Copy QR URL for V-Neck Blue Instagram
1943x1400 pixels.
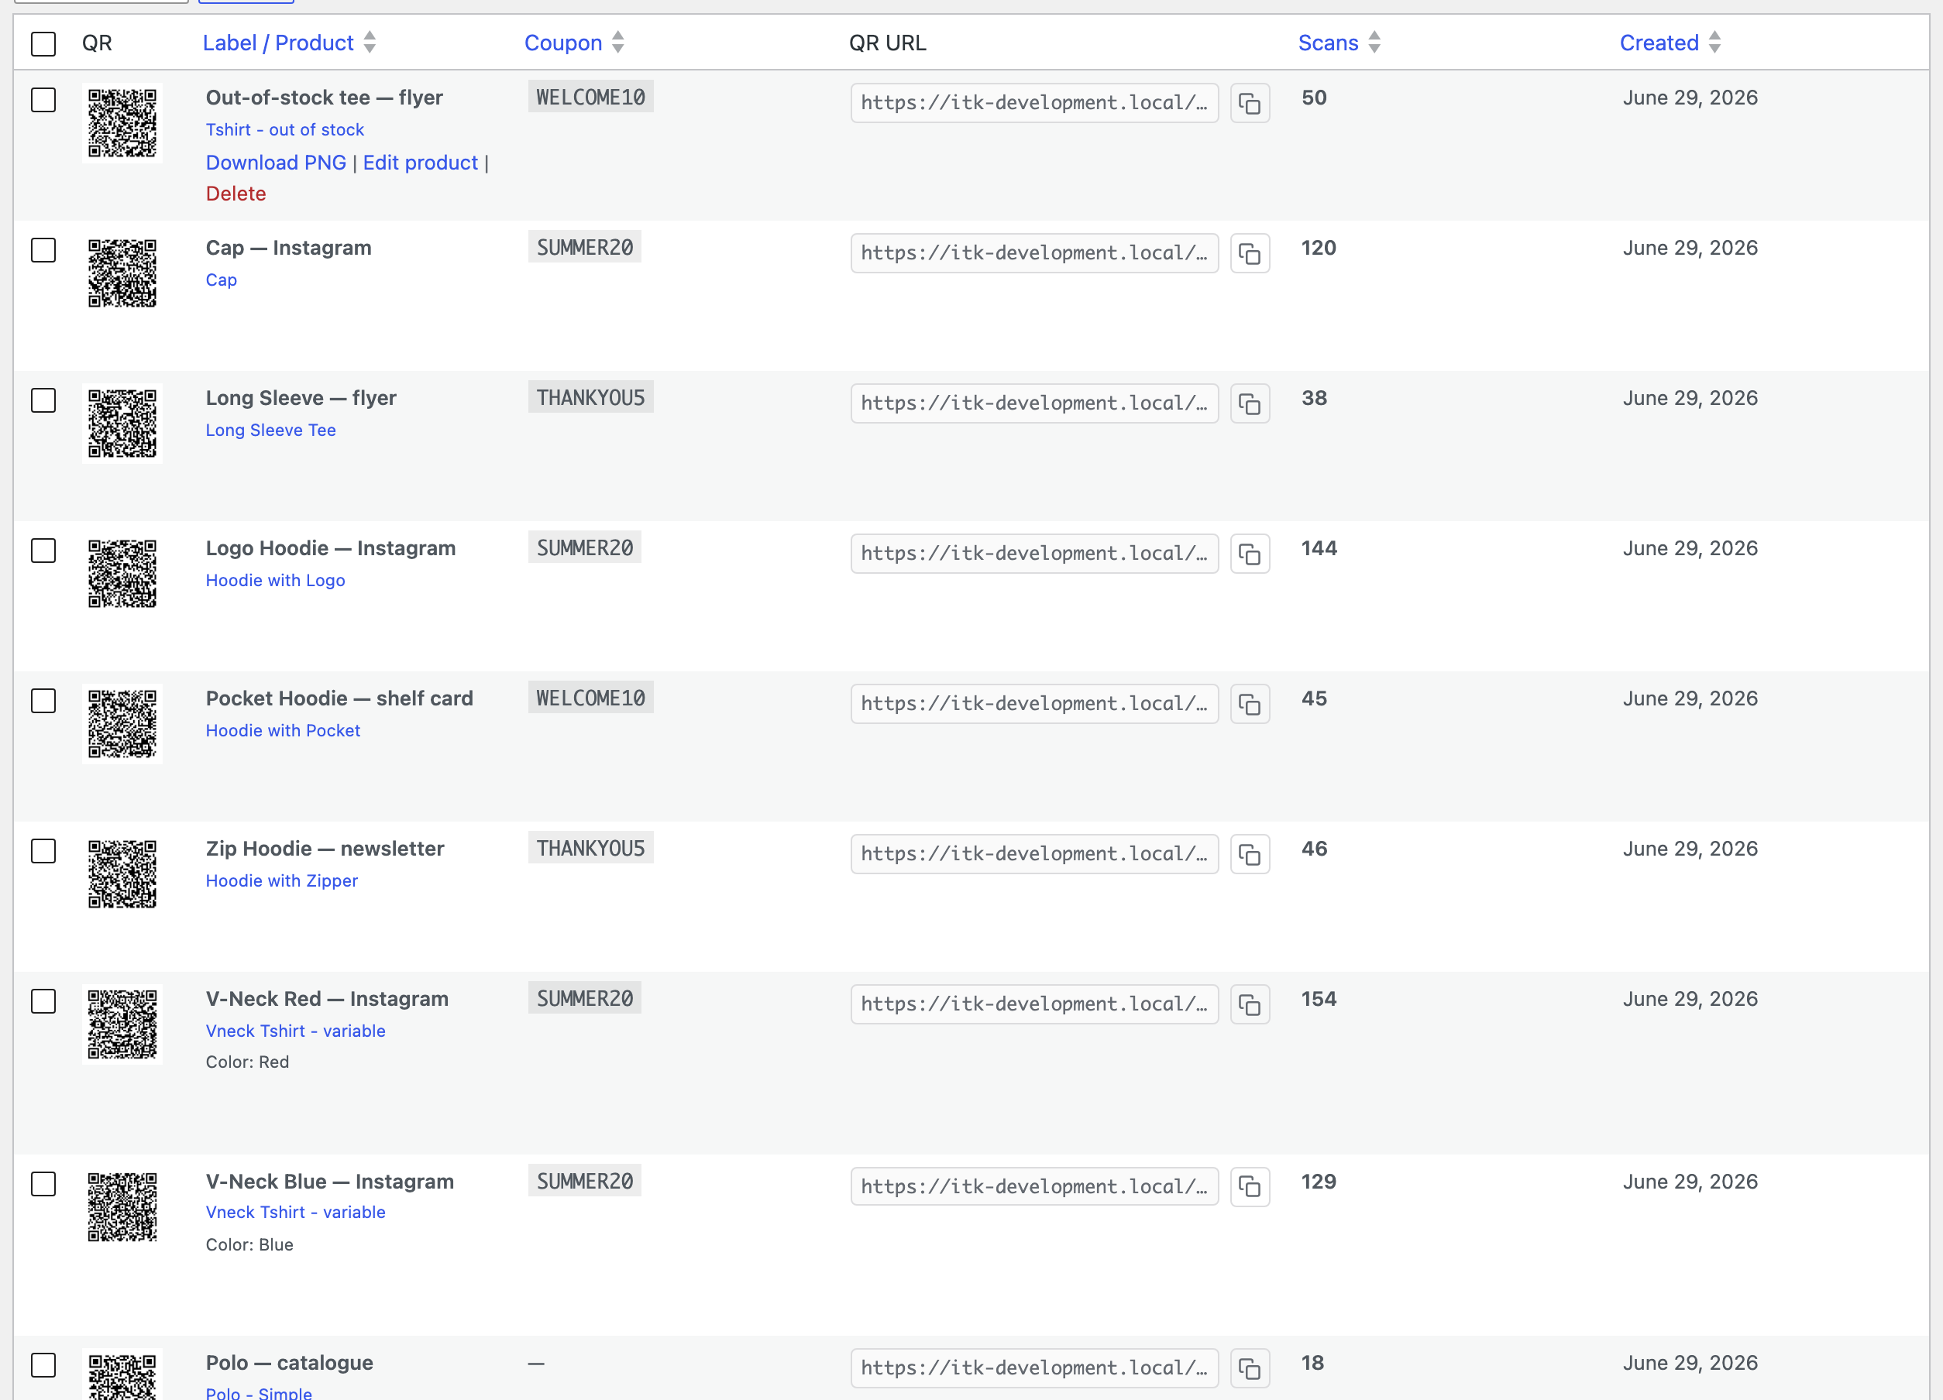coord(1249,1187)
